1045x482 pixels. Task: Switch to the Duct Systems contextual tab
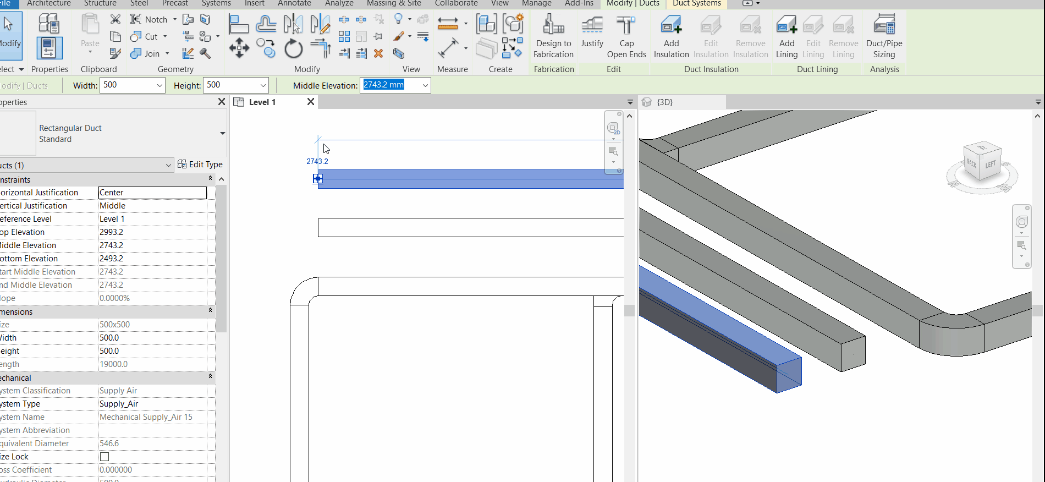click(697, 3)
